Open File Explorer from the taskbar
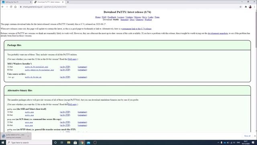The image size is (257, 145). pos(69,143)
